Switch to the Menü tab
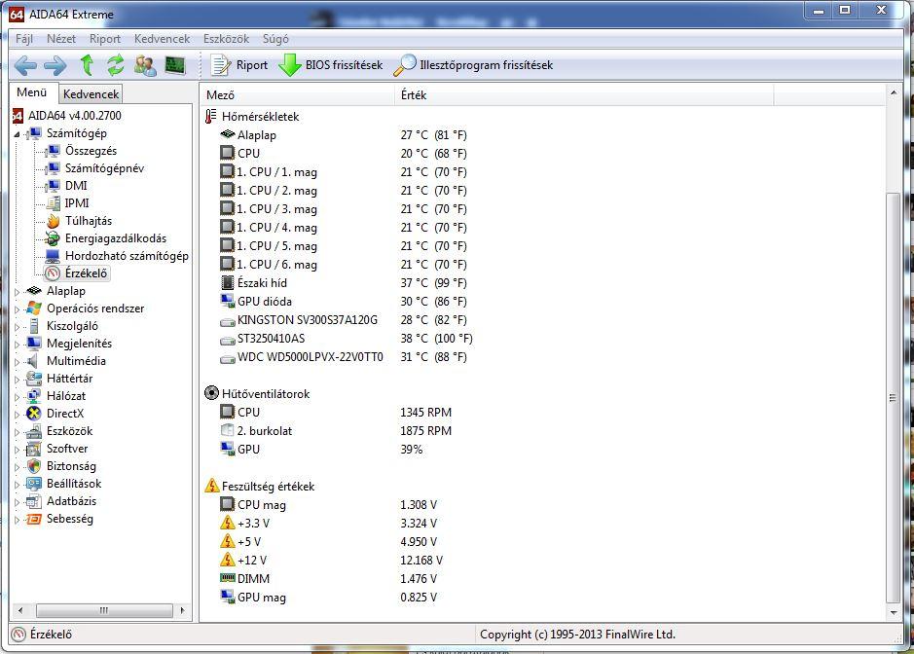The image size is (914, 654). tap(32, 92)
